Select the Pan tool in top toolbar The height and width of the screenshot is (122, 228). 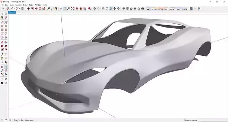click(x=65, y=9)
